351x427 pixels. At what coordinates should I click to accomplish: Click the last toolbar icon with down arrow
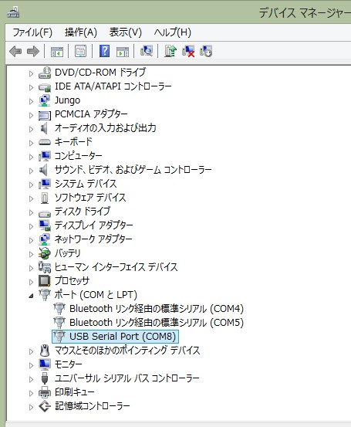pyautogui.click(x=206, y=51)
